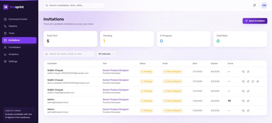Expand the All statuses filter dropdown
272x123 pixels.
tap(106, 54)
